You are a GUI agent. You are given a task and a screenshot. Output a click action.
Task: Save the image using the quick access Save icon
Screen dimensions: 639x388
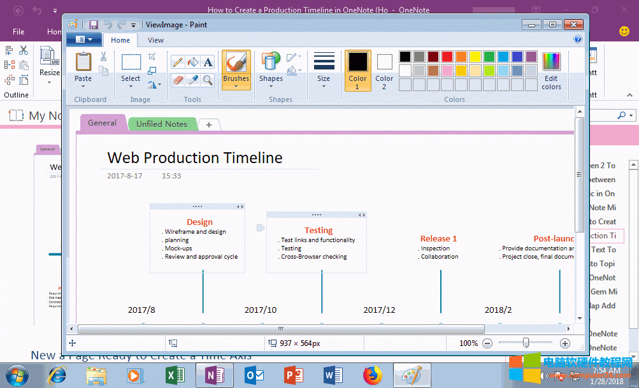(93, 24)
